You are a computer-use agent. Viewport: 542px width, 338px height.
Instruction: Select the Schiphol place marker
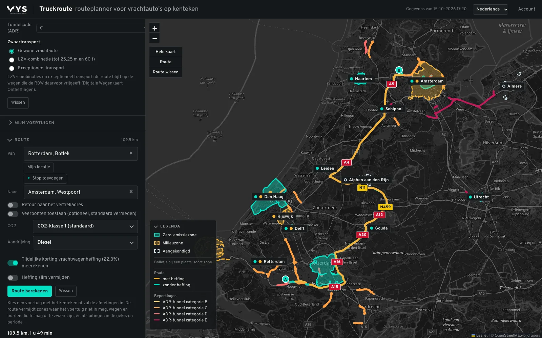pos(391,109)
